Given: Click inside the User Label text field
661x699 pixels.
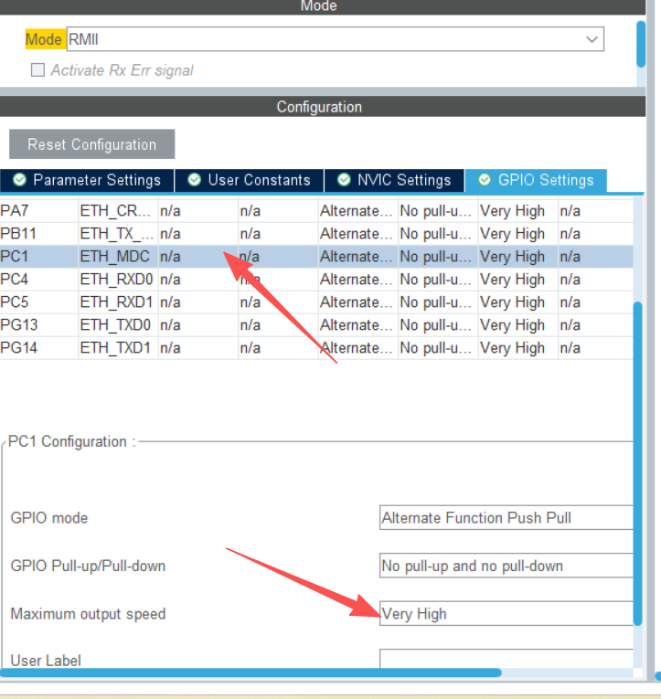Looking at the screenshot, I should pos(506,660).
